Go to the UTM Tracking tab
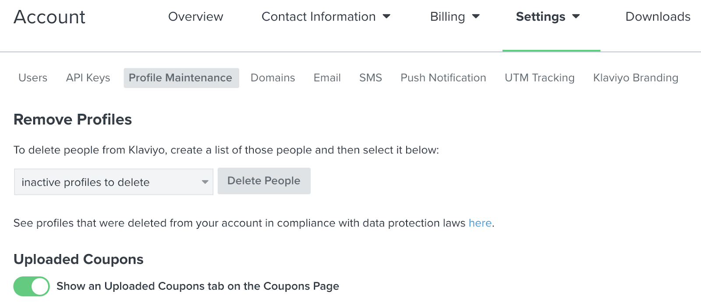The image size is (701, 308). click(539, 78)
